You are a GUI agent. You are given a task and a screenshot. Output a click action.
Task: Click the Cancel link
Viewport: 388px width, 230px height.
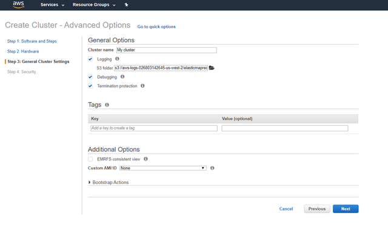click(x=286, y=209)
